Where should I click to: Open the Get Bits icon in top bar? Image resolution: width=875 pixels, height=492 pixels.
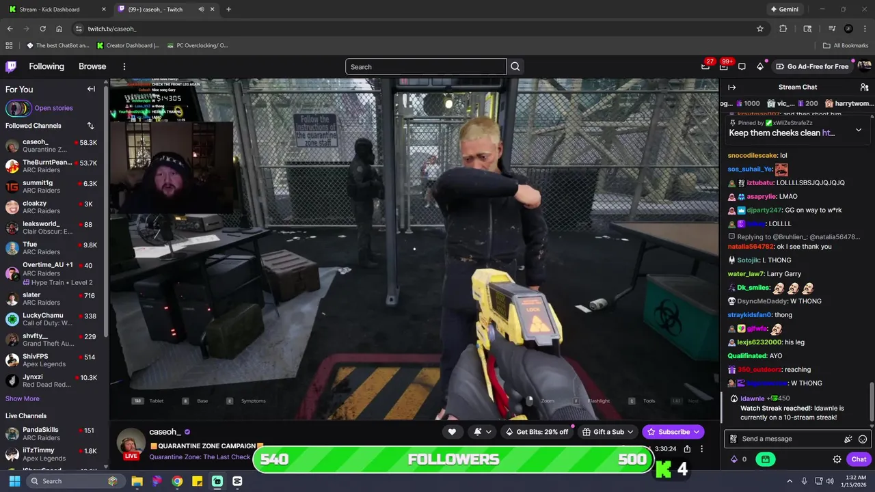[759, 66]
